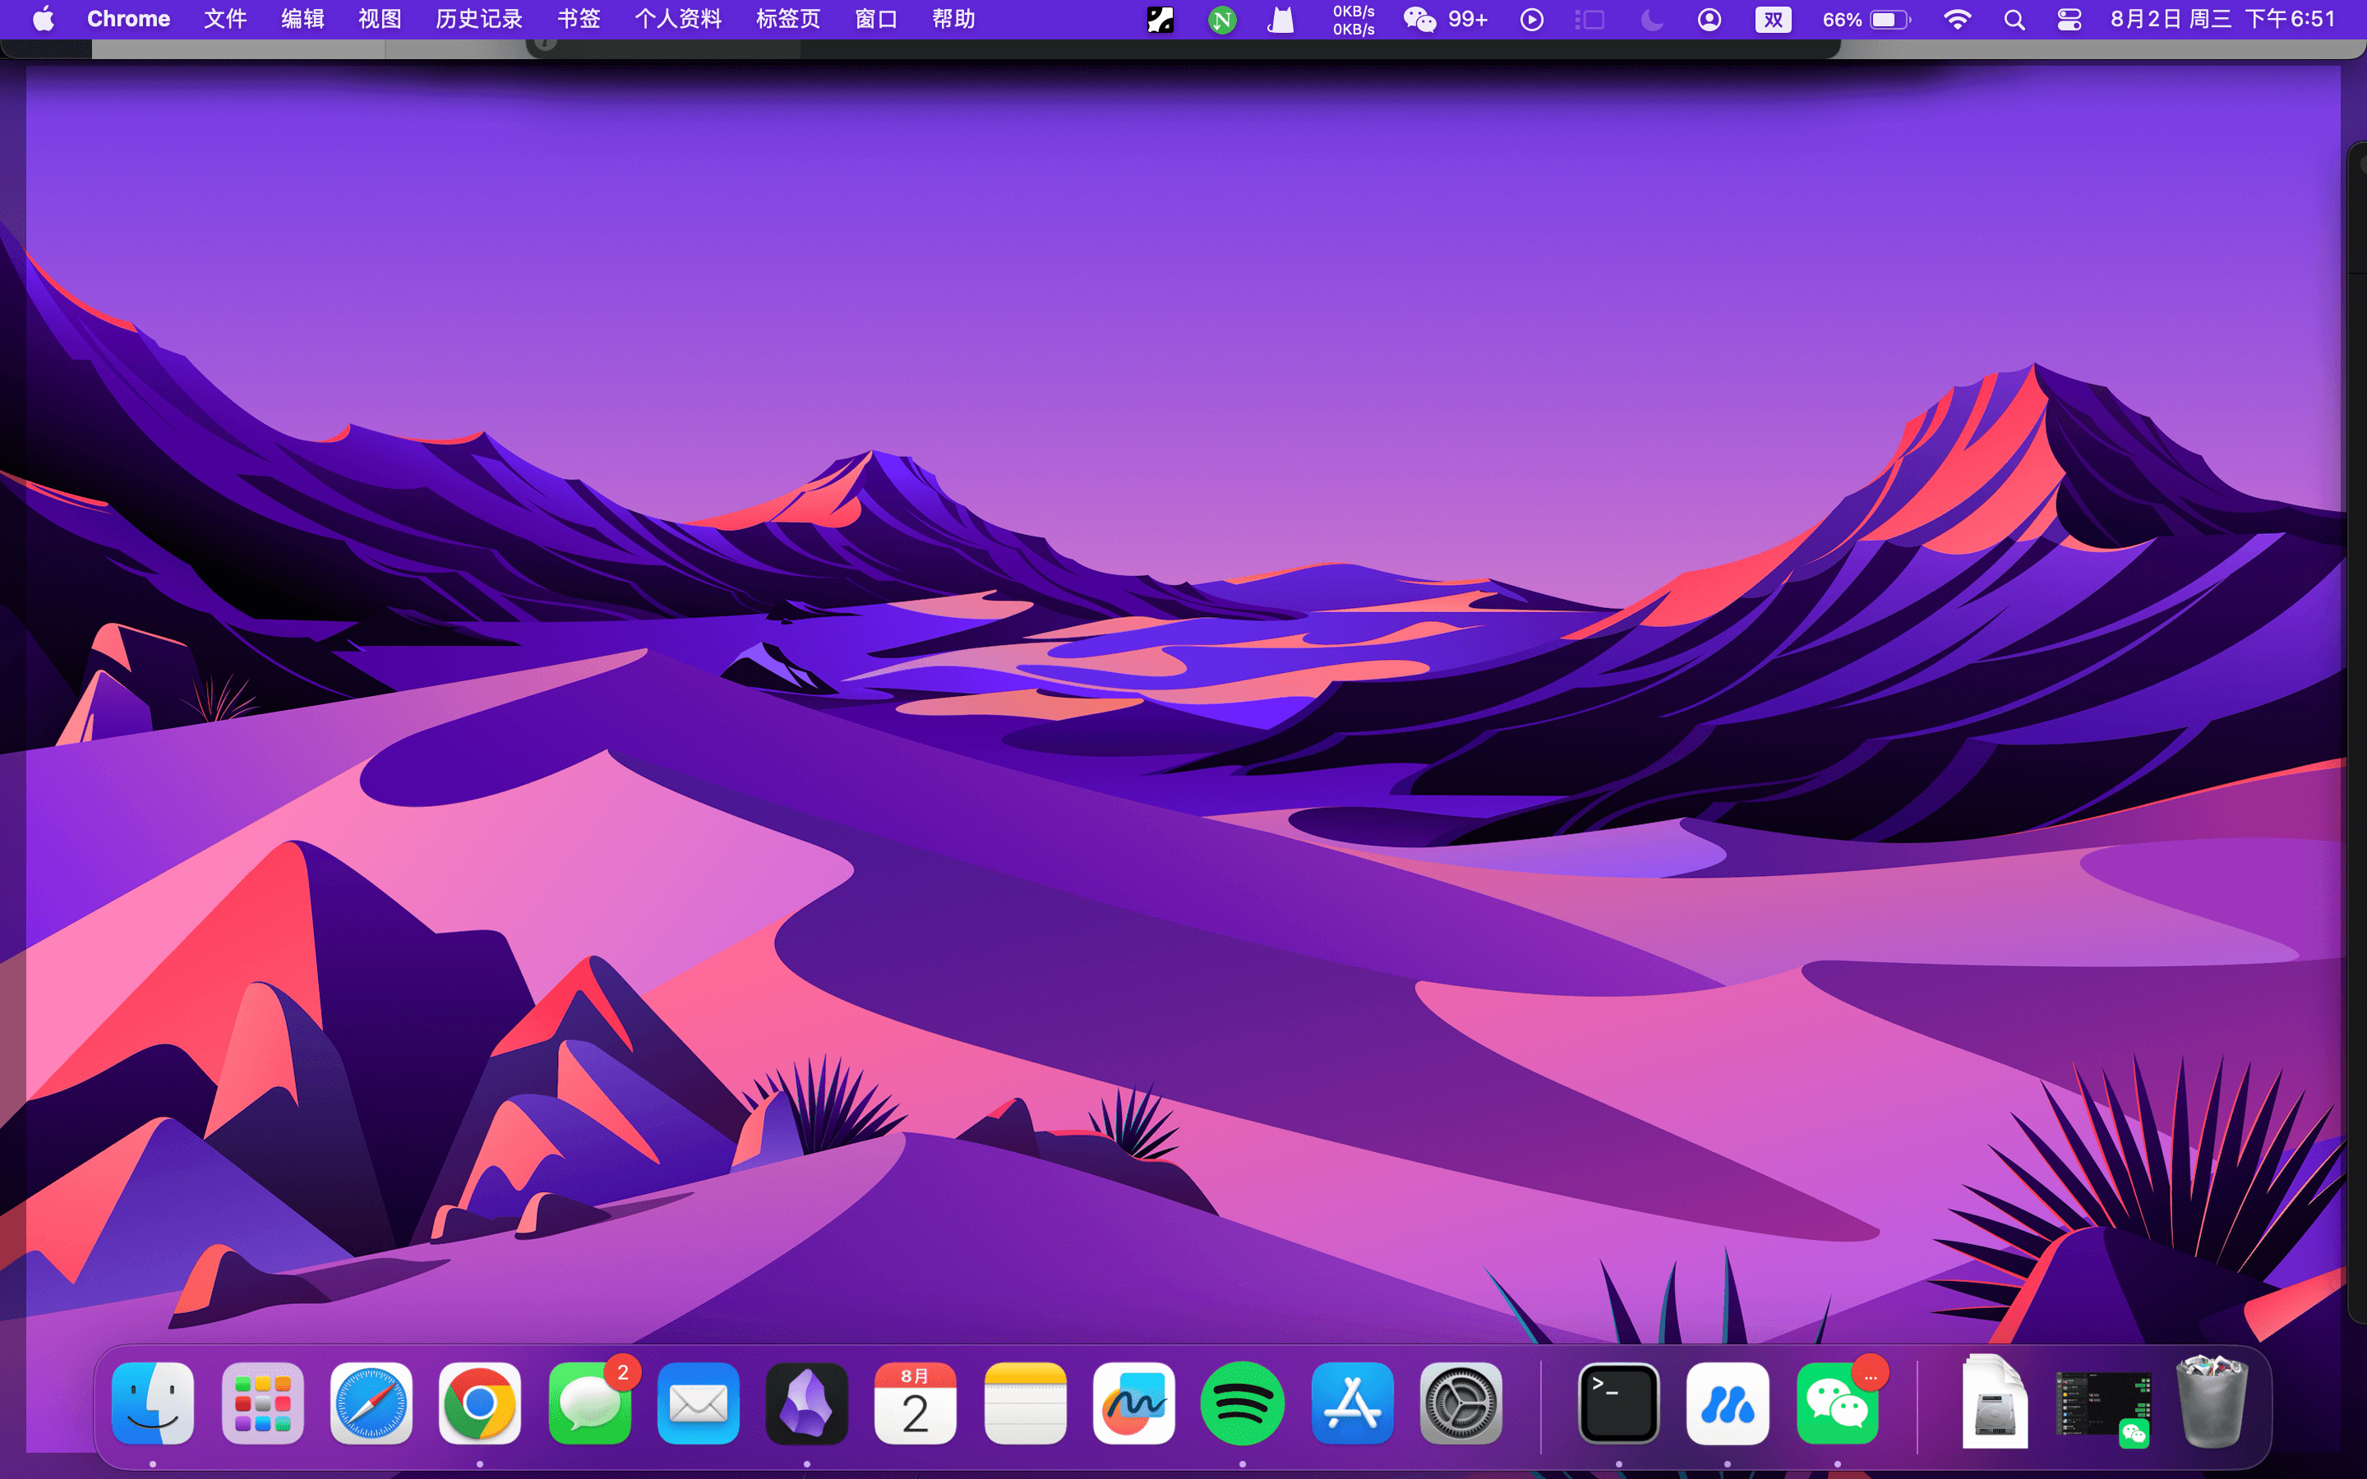Open the Obsidian app in dock
This screenshot has width=2367, height=1479.
pyautogui.click(x=807, y=1403)
